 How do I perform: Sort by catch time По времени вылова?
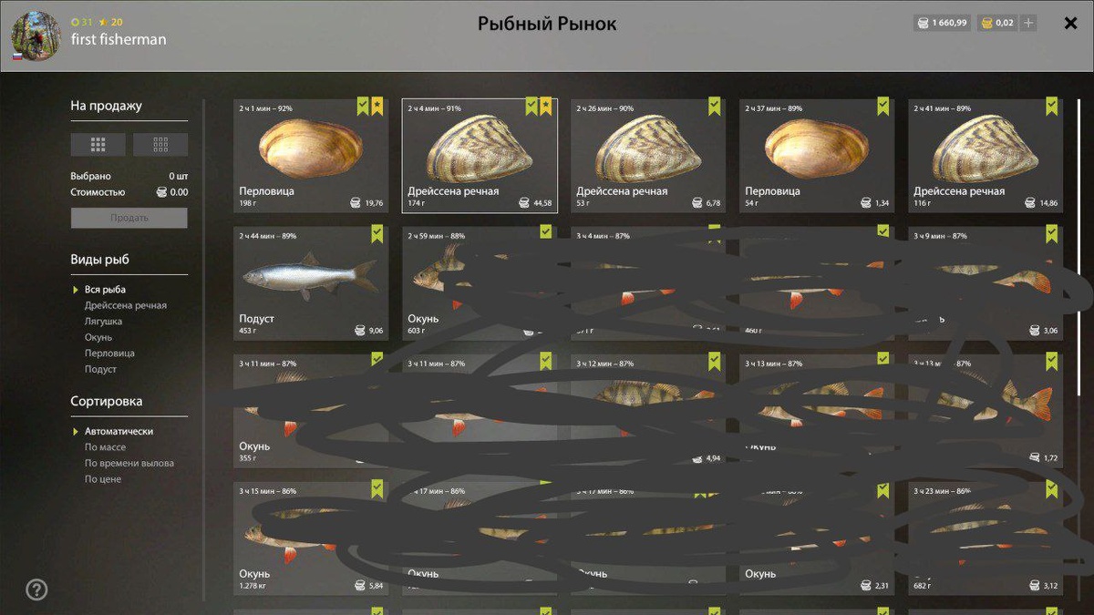click(129, 463)
